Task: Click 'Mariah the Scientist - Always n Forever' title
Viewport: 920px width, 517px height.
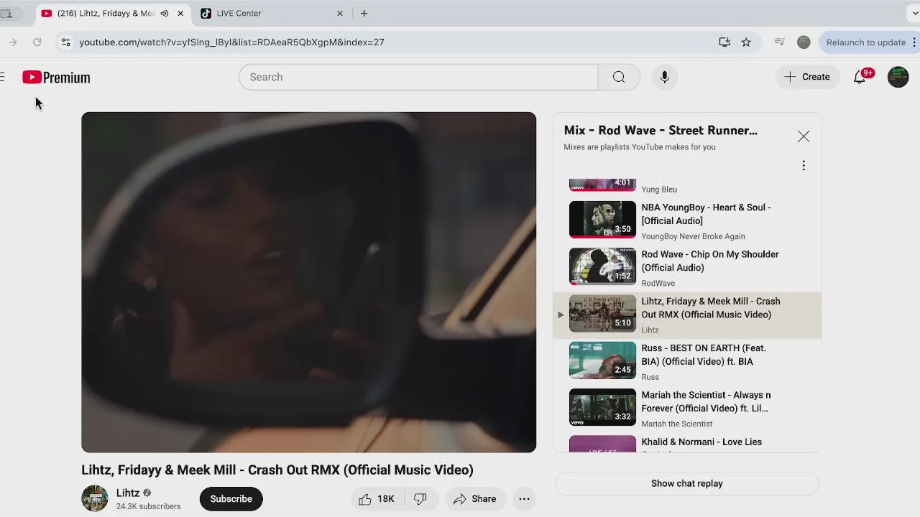Action: (x=706, y=401)
